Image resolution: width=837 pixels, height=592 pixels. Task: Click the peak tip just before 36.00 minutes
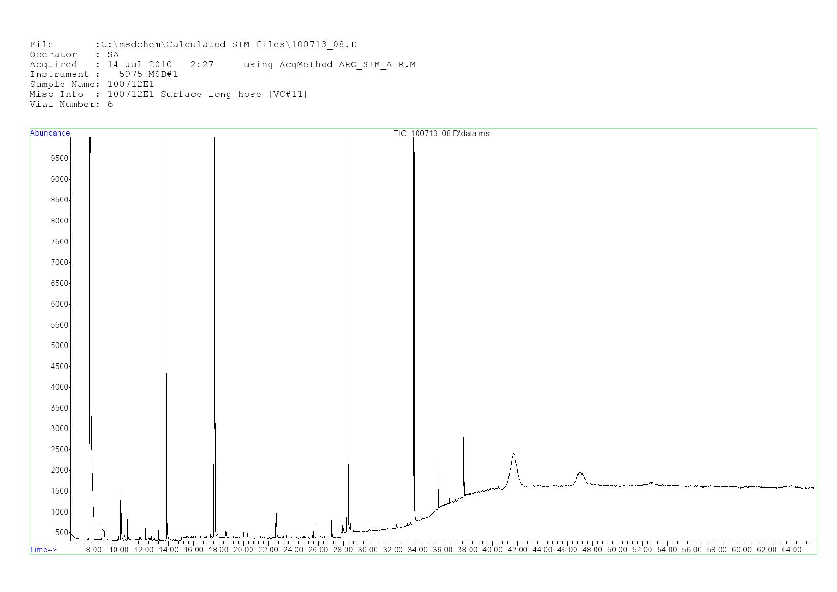(439, 464)
